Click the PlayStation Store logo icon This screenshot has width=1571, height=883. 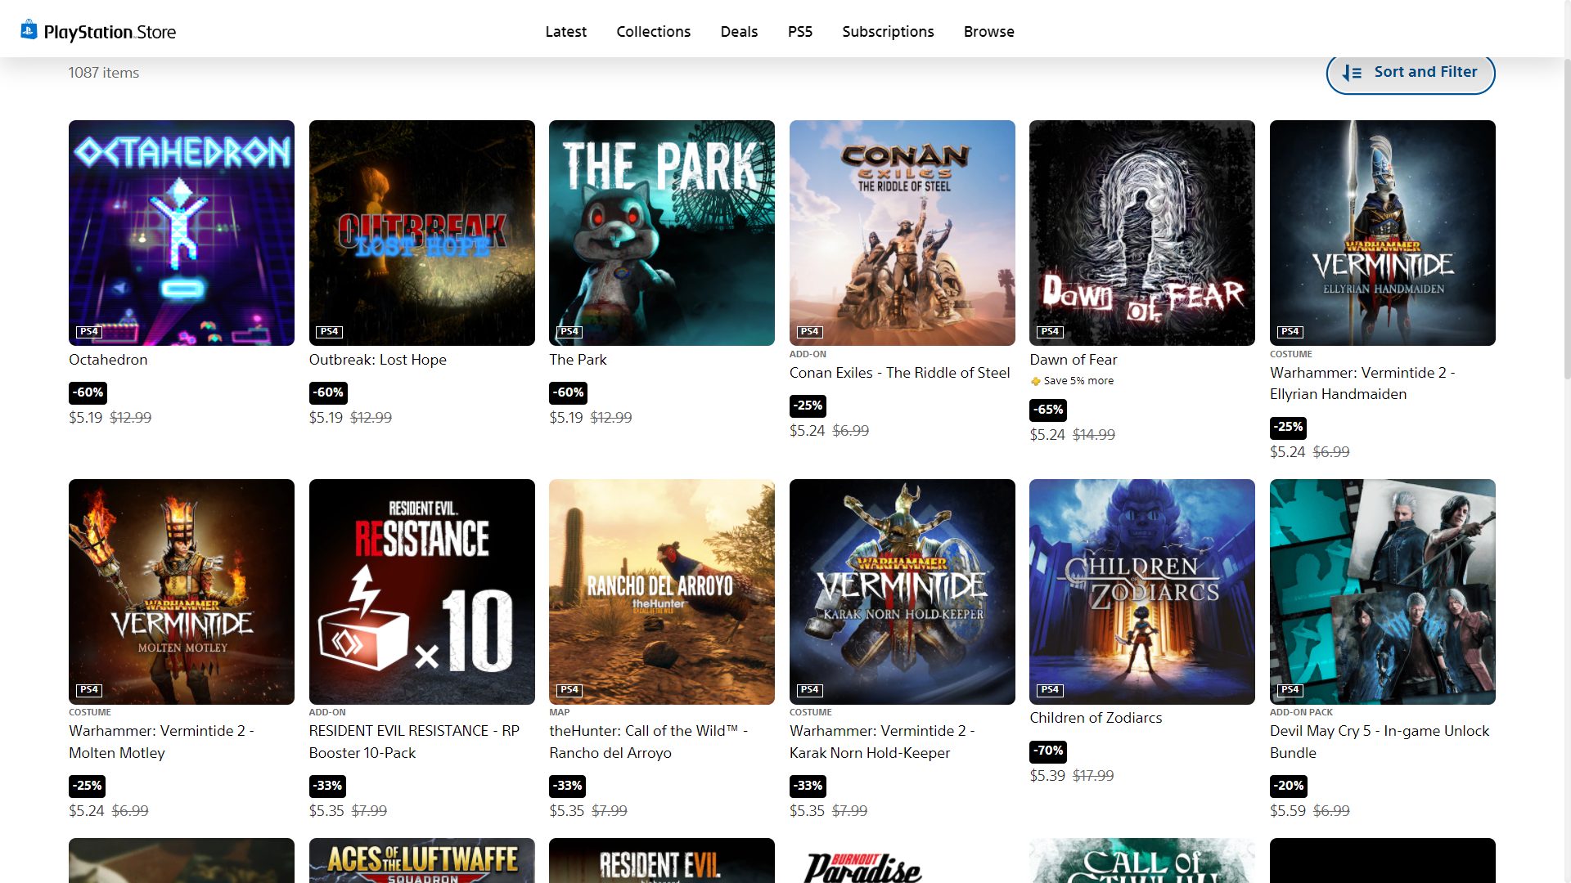pos(29,30)
